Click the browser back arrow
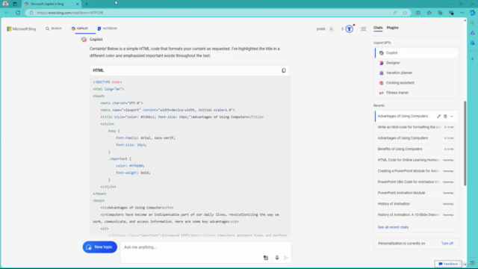 coord(7,13)
